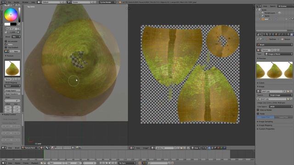294x165 pixels.
Task: Select the black background color swatch
Action: click(13, 24)
